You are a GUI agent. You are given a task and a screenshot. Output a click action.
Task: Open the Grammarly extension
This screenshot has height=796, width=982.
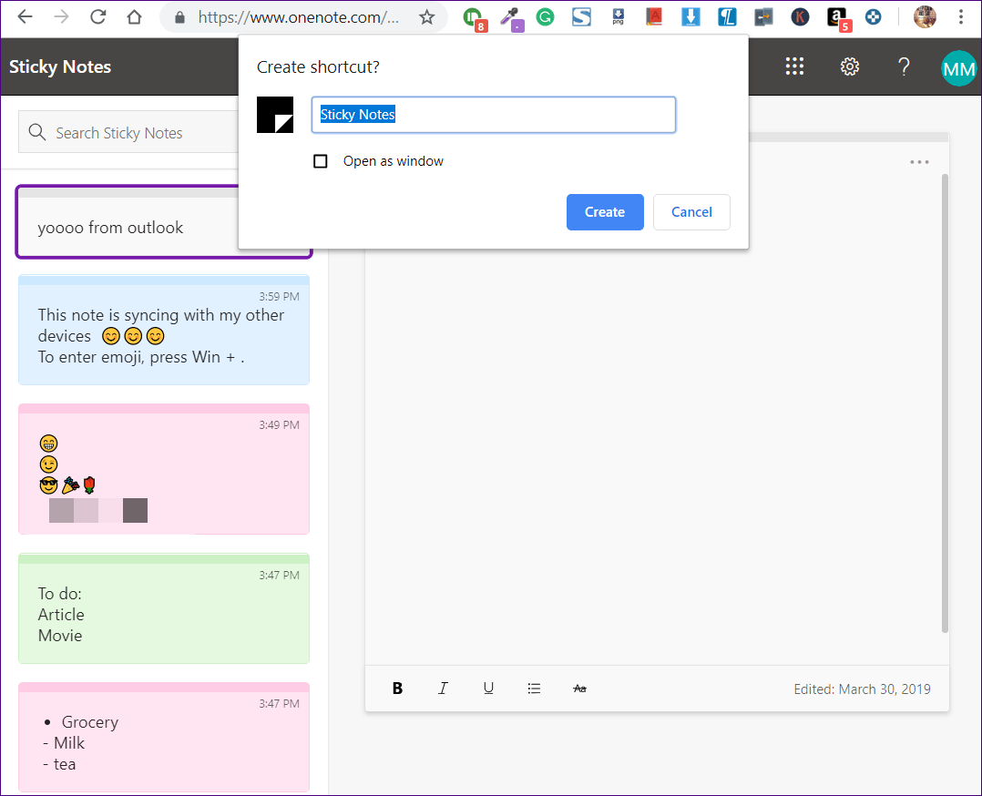coord(546,17)
